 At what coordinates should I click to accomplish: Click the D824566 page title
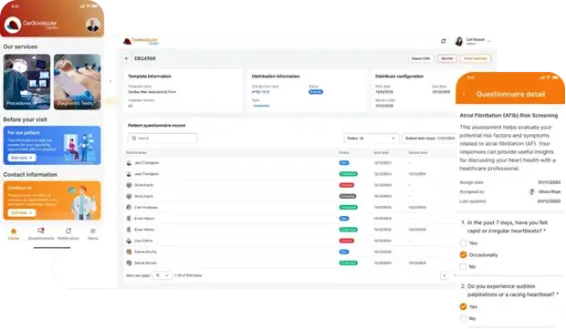(x=145, y=58)
